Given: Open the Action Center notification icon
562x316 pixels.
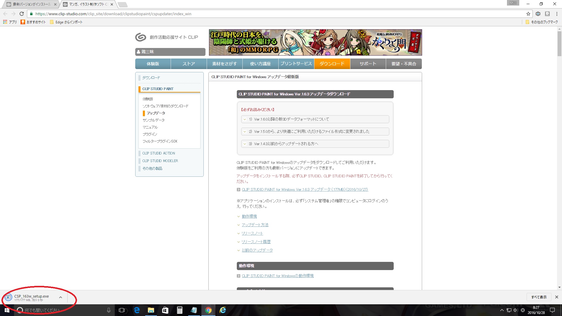Looking at the screenshot, I should [x=552, y=310].
